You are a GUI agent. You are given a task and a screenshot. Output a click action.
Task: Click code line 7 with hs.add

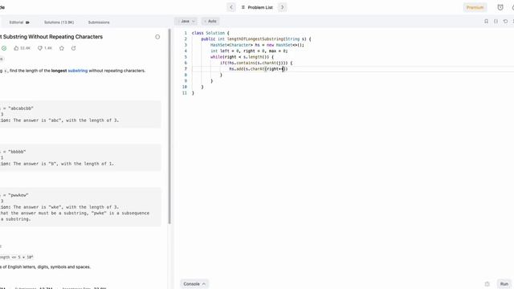tap(259, 69)
